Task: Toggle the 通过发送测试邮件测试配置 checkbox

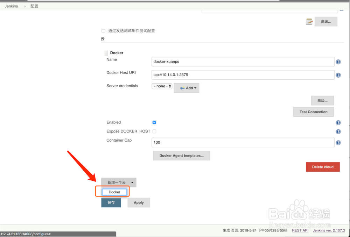Action: (x=103, y=31)
